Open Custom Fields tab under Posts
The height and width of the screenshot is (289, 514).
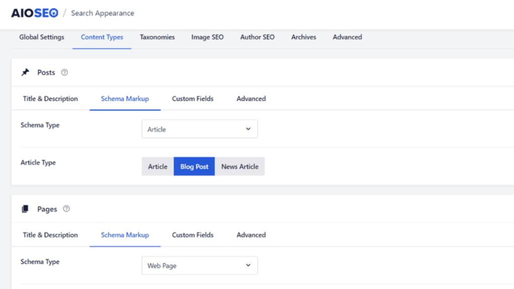[x=193, y=99]
